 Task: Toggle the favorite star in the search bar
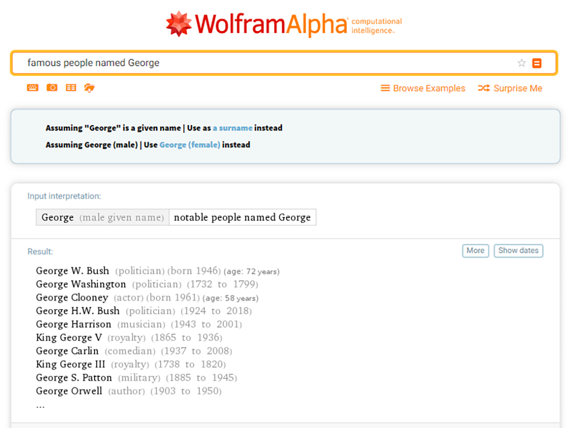(x=521, y=62)
